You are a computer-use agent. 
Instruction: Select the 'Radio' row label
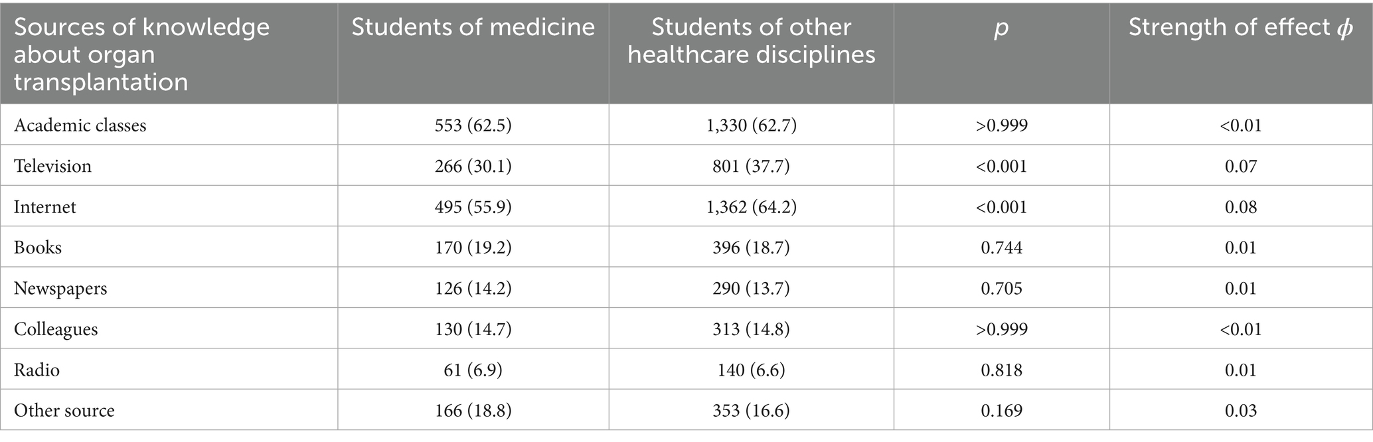pos(37,370)
